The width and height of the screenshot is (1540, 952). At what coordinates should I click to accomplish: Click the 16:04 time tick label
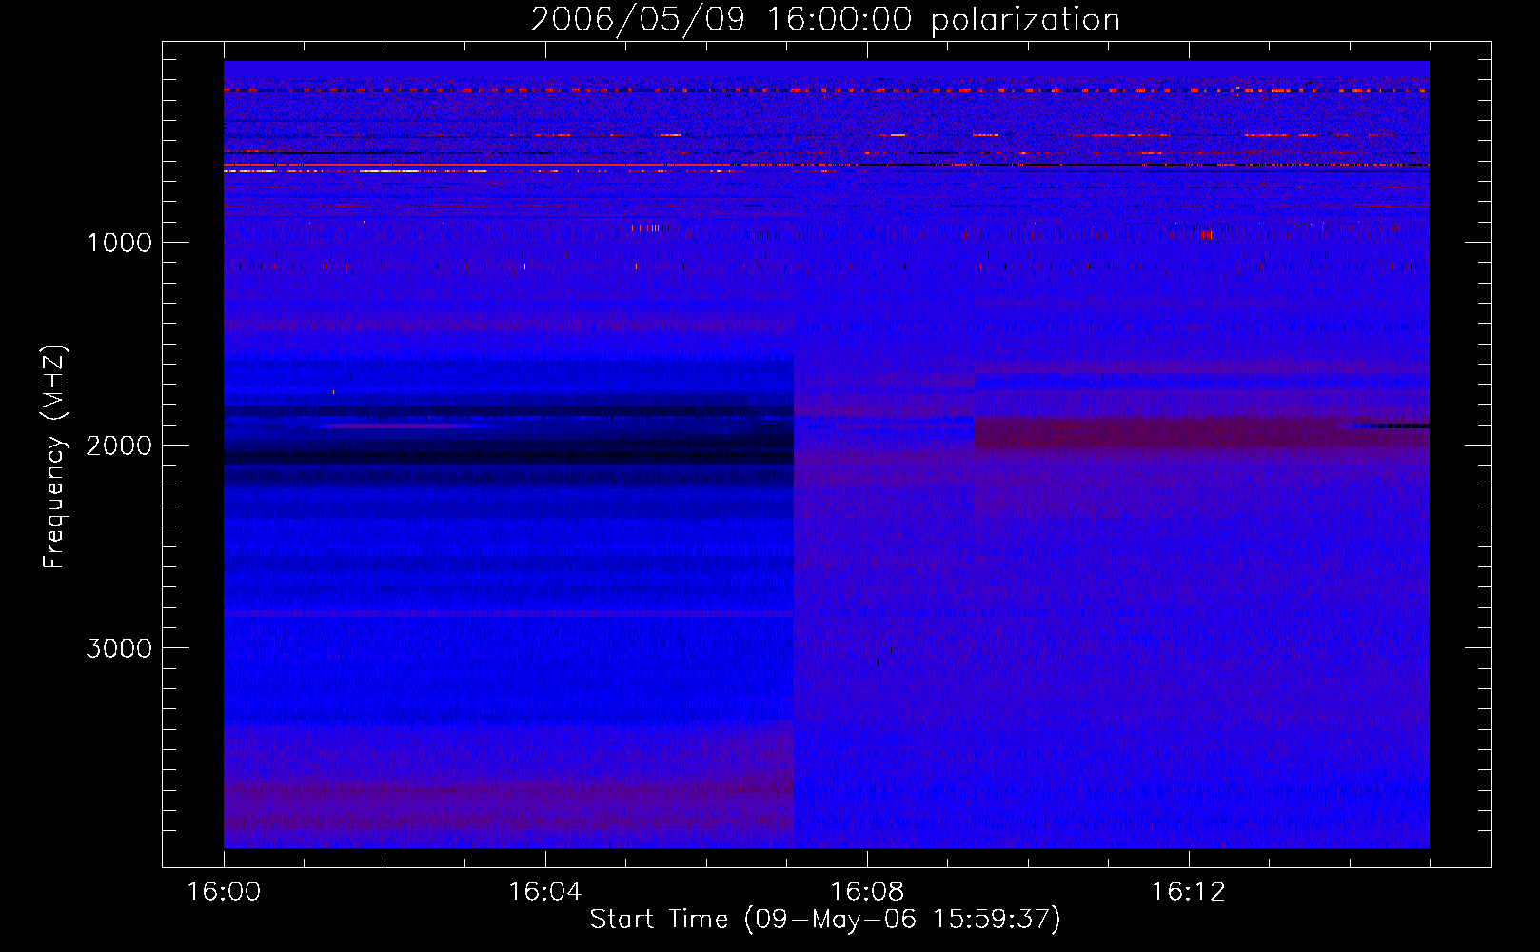(x=545, y=892)
